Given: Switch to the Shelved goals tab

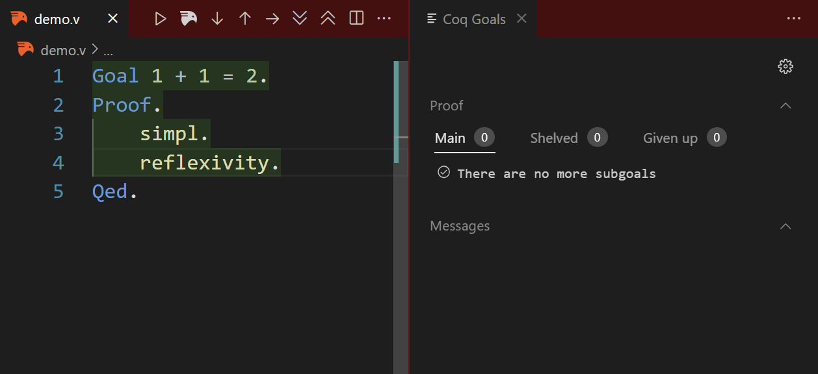Looking at the screenshot, I should 554,138.
